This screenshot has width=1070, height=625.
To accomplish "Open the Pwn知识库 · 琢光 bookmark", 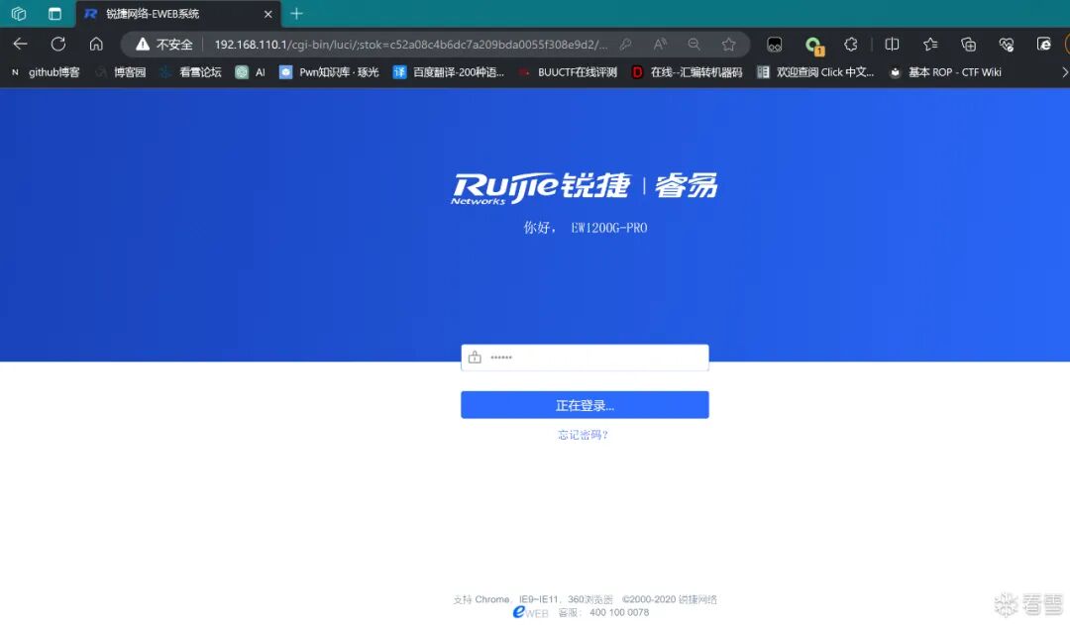I will point(329,72).
